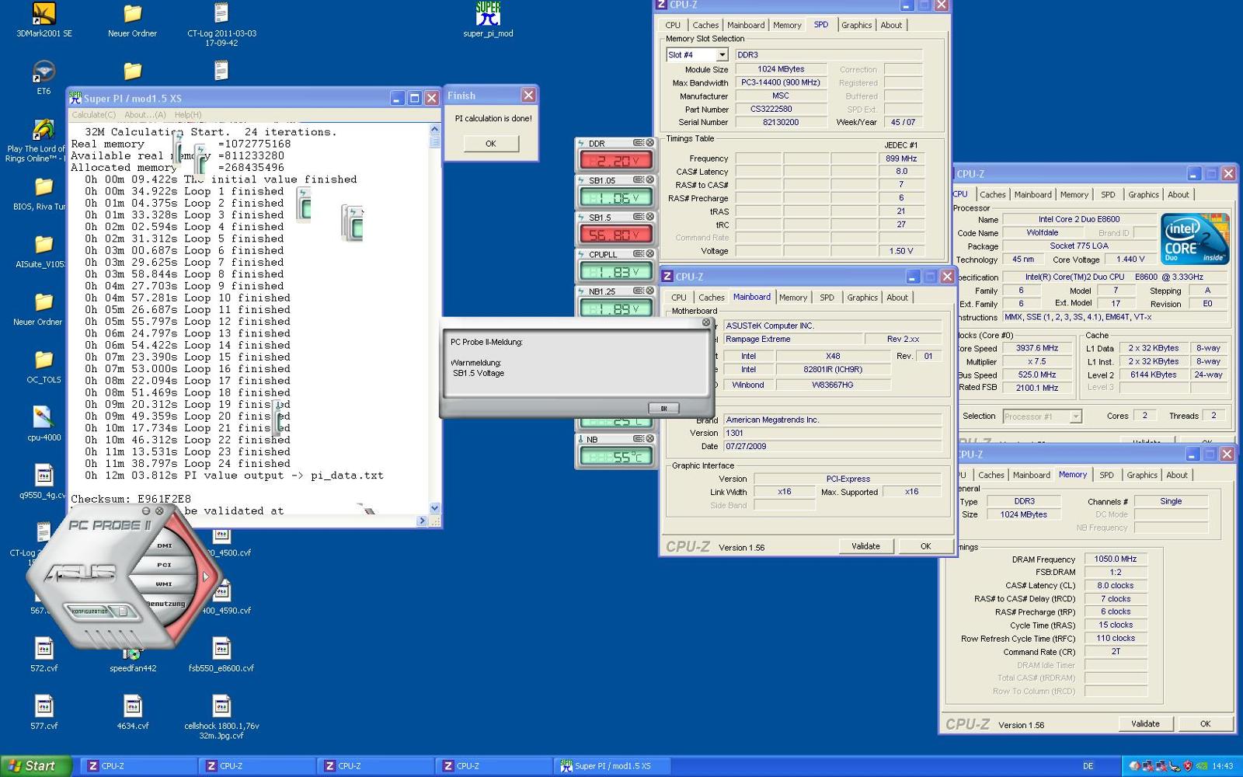The width and height of the screenshot is (1243, 777).
Task: Open the Windows Start menu
Action: click(37, 766)
